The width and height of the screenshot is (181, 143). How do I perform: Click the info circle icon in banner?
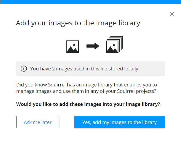pos(24,69)
